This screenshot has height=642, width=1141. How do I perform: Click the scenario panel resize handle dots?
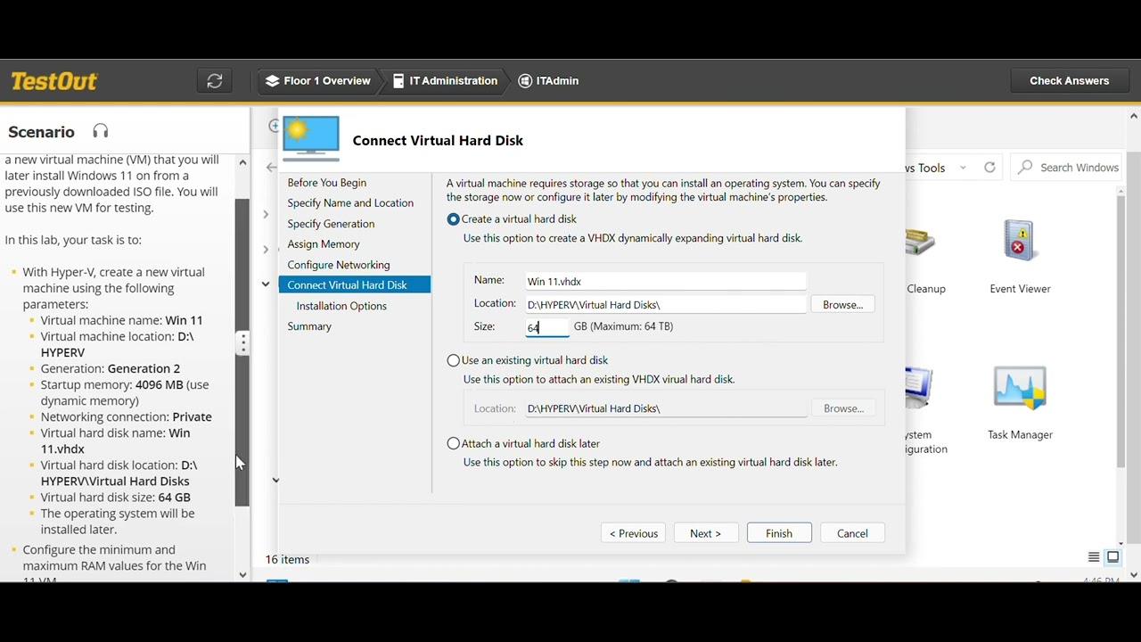[x=243, y=343]
